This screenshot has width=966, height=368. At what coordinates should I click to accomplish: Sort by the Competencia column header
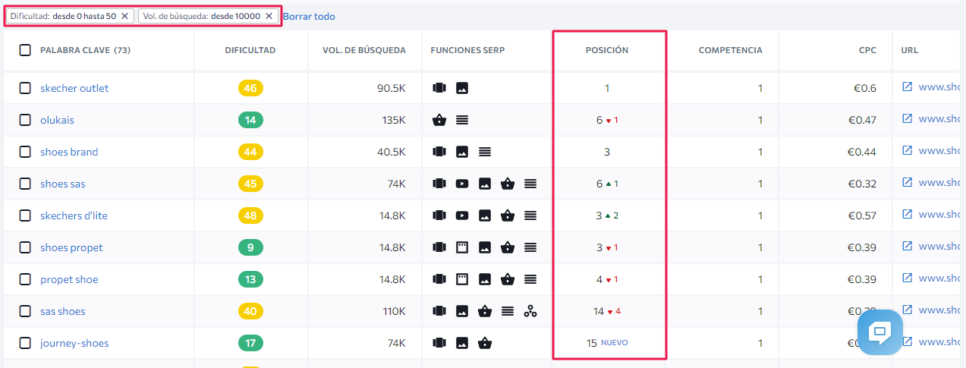coord(730,50)
